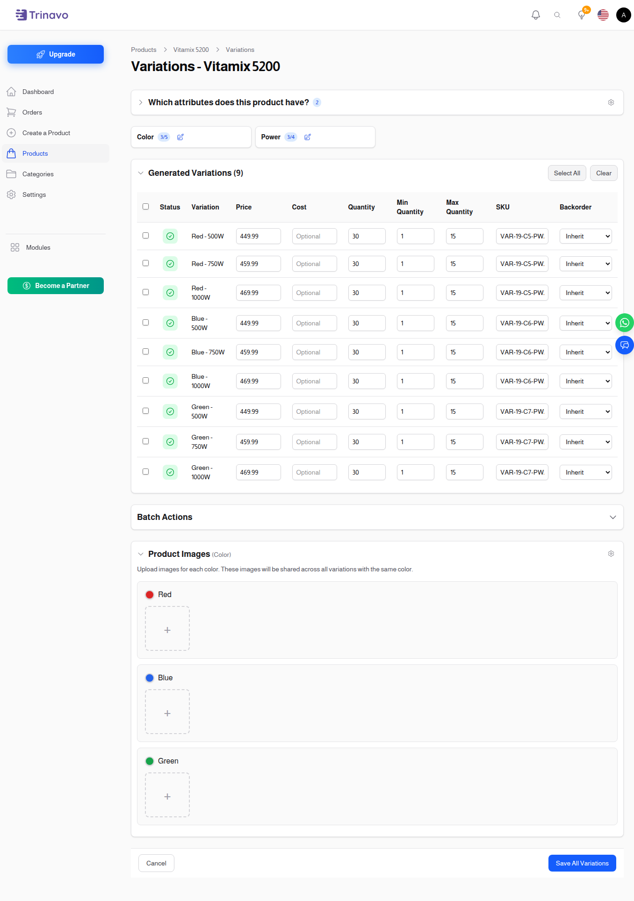Click the Upgrade button
634x901 pixels.
(x=56, y=54)
